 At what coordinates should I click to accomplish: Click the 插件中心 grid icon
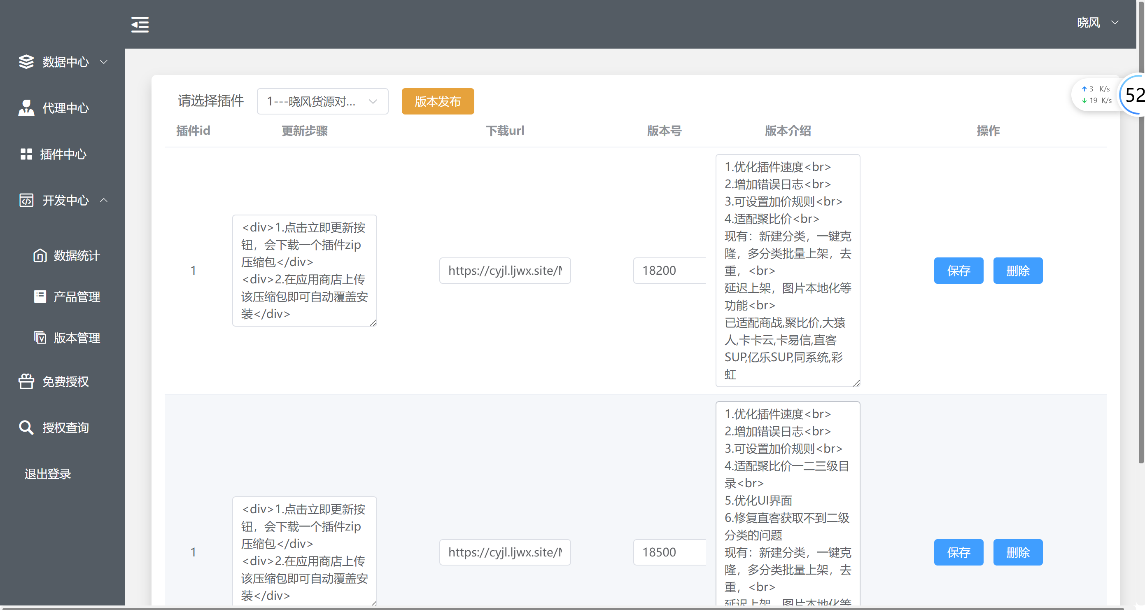[26, 154]
